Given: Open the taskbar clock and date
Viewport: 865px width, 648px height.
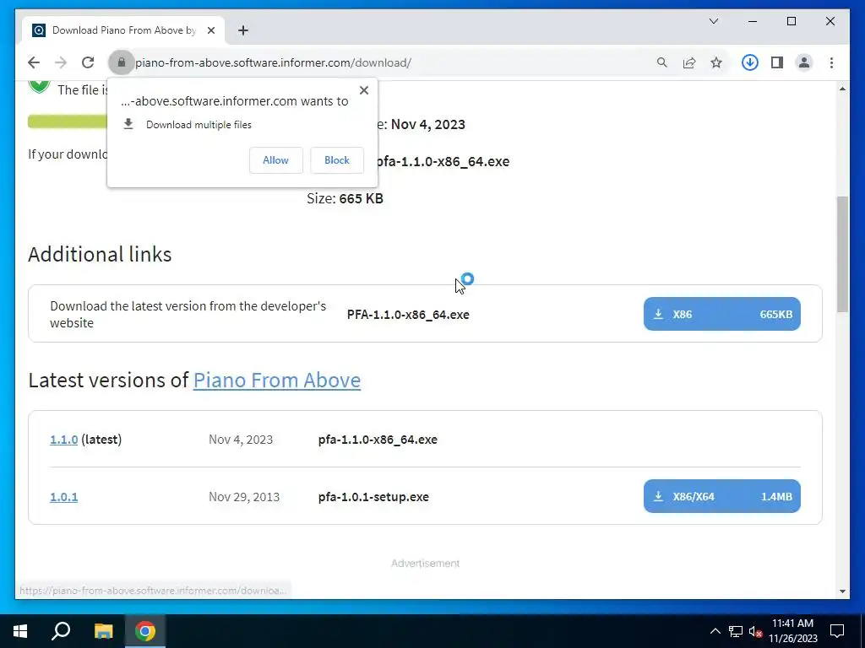Looking at the screenshot, I should pos(792,631).
